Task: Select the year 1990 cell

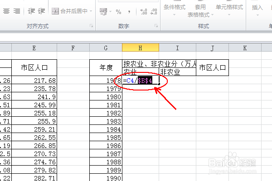Action: click(106, 178)
